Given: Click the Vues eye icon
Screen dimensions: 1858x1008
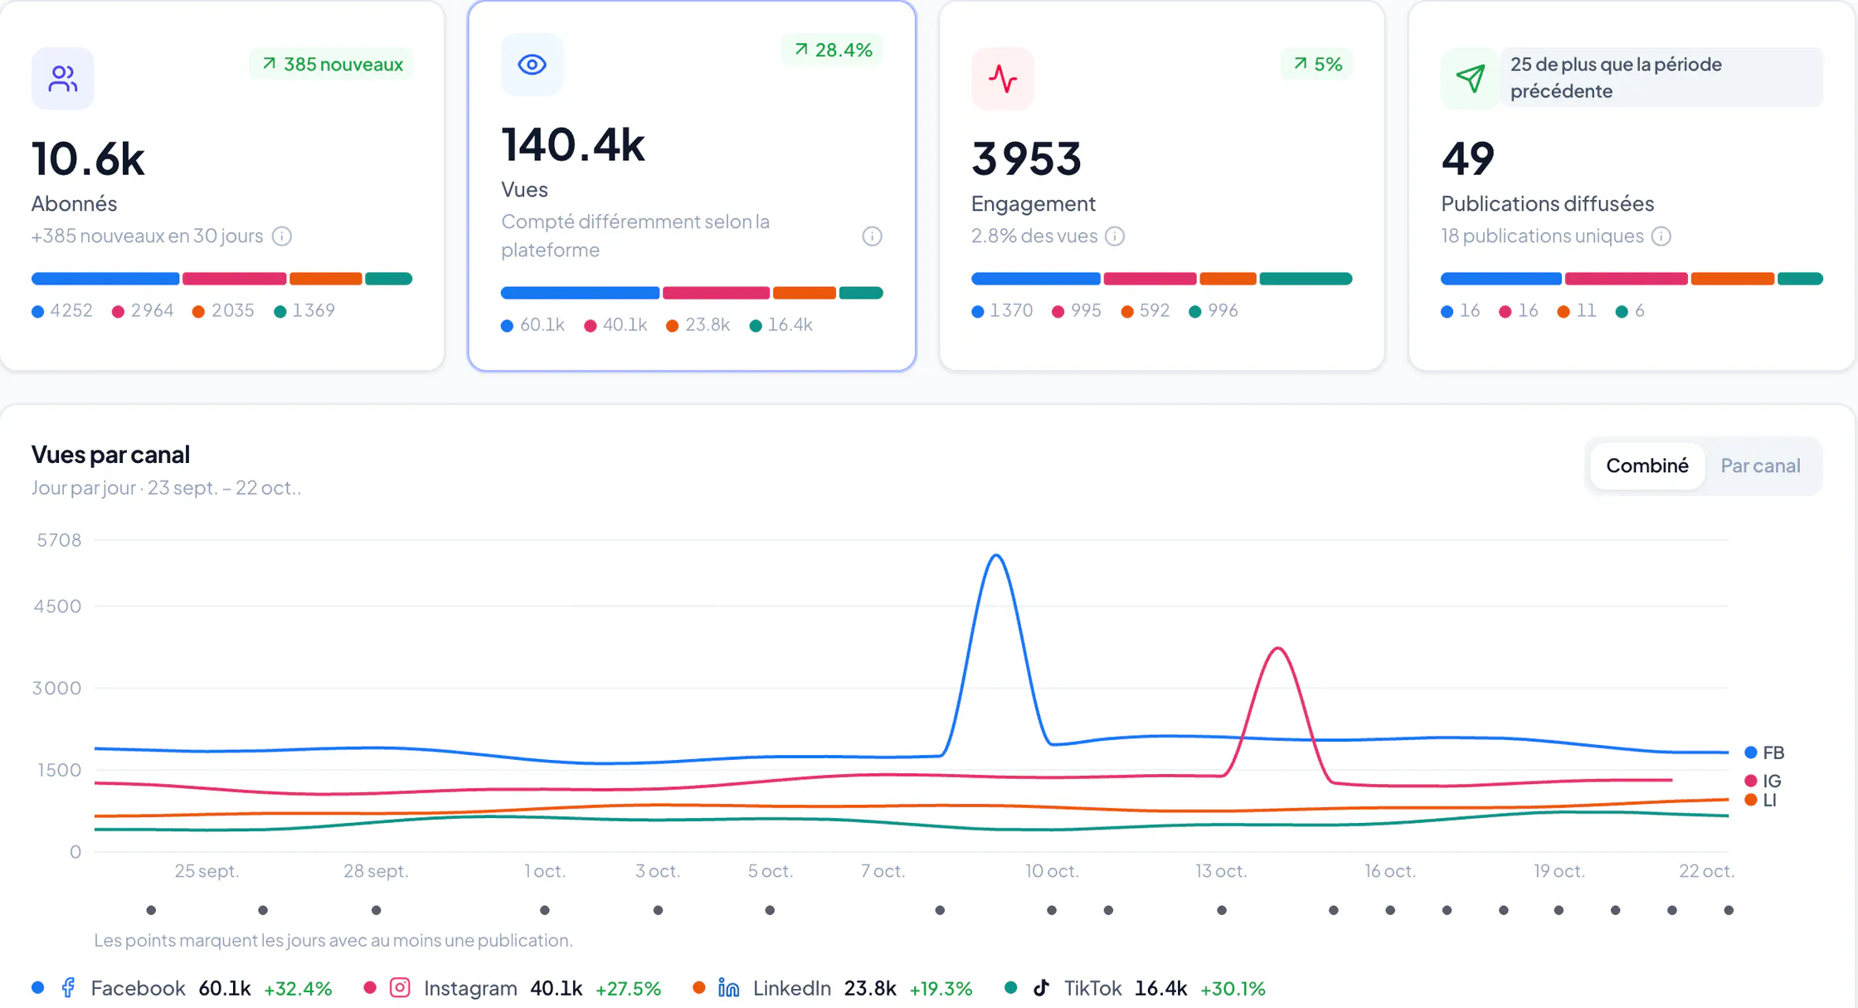Looking at the screenshot, I should tap(532, 65).
